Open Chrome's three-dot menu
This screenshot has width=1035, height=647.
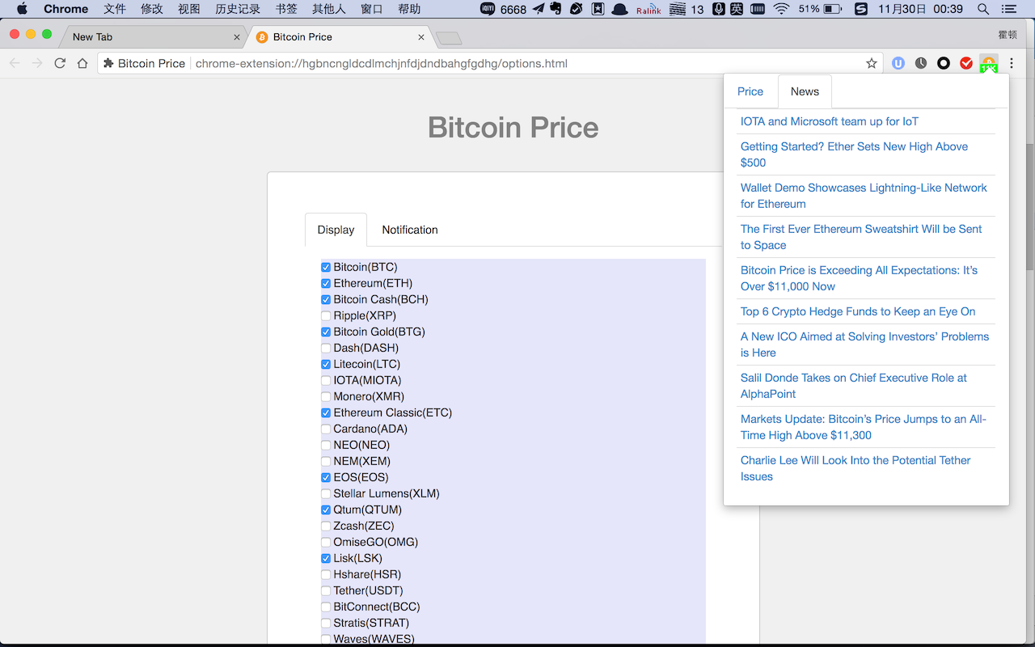point(1012,63)
